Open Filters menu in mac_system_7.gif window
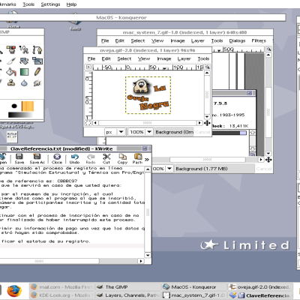Viewport: 300px width, 300px height. [259, 40]
